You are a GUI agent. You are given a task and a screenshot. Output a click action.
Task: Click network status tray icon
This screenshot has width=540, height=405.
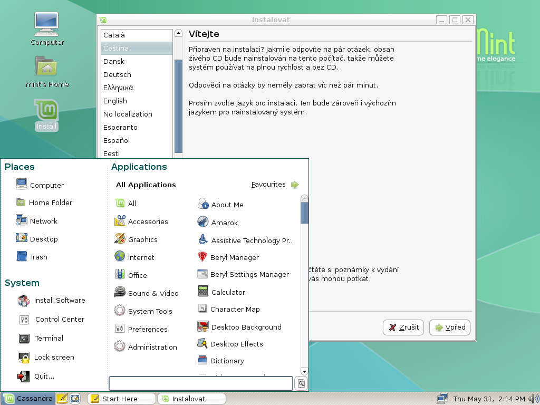tap(442, 399)
